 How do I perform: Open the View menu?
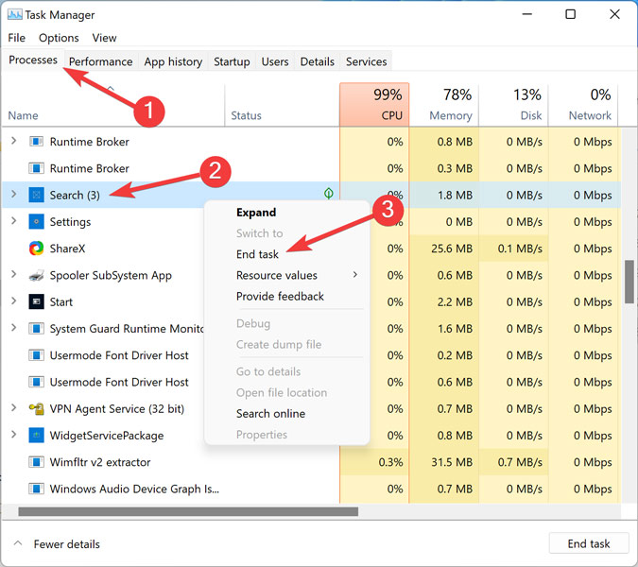(104, 38)
